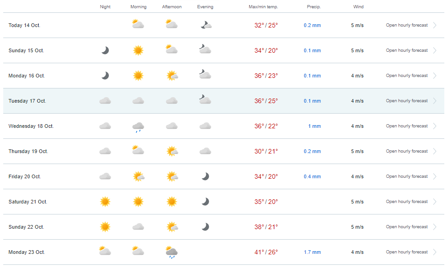
Task: Expand Tuesday 17 Oct chevron arrow
Action: pyautogui.click(x=435, y=101)
